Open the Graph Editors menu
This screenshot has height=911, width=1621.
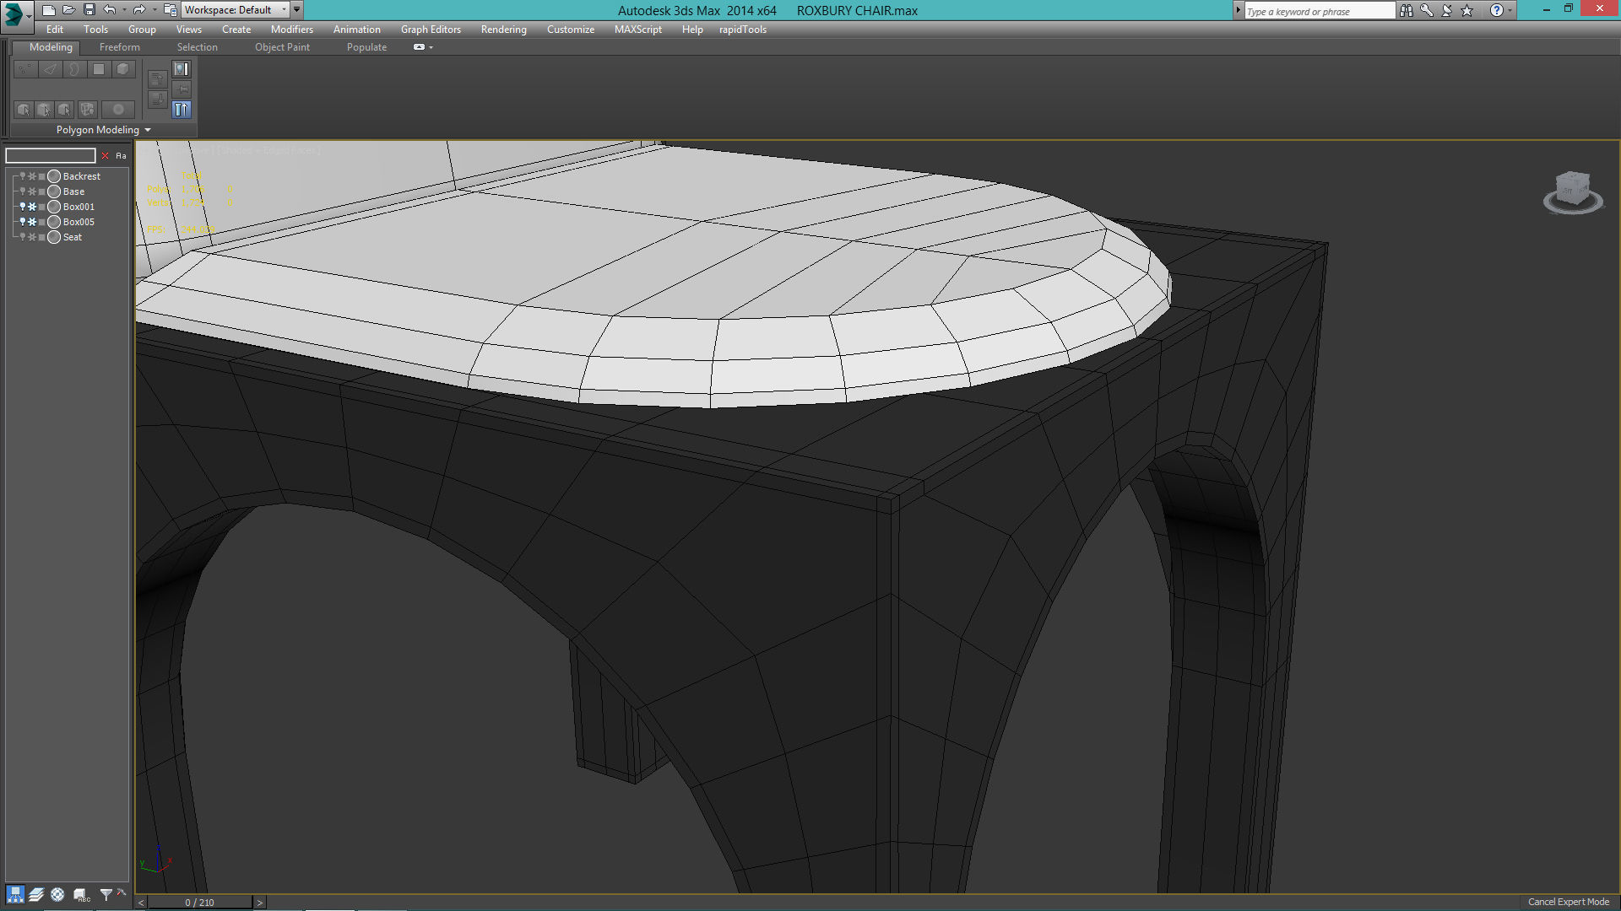[431, 30]
